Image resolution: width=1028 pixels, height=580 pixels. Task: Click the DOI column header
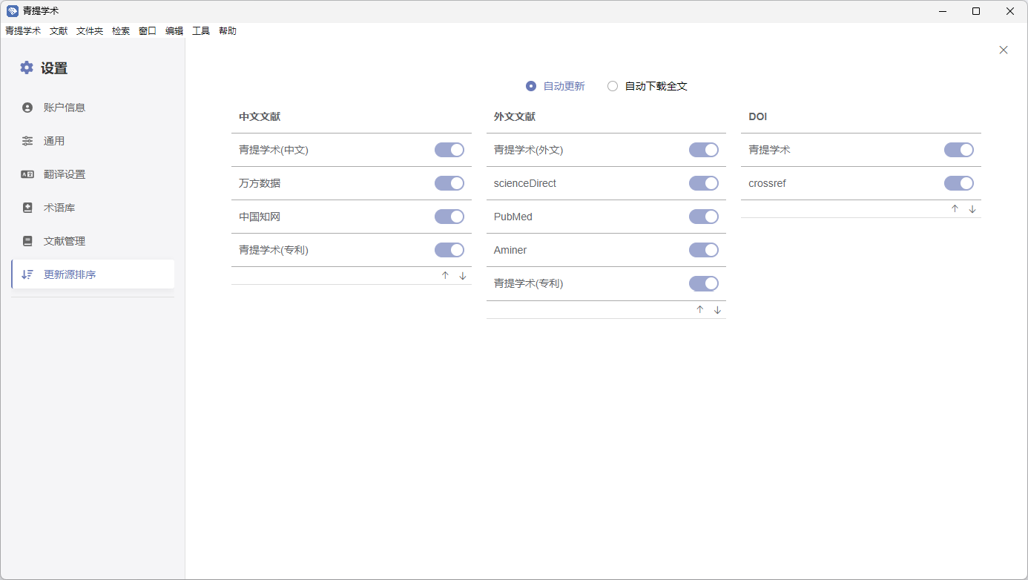coord(757,116)
